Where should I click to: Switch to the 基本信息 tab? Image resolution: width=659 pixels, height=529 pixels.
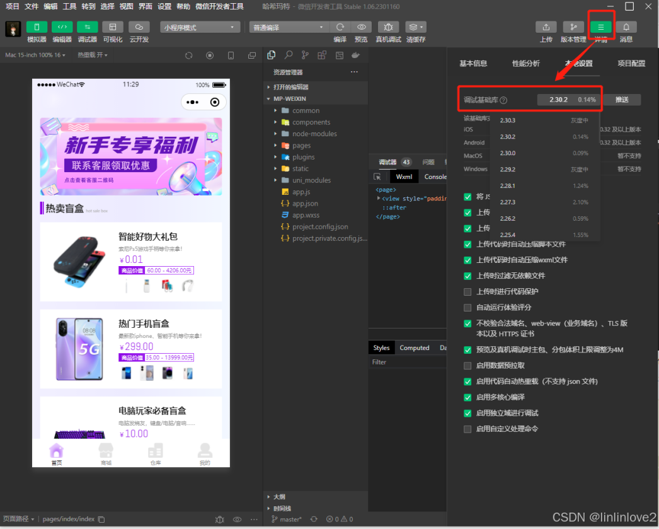click(x=473, y=64)
